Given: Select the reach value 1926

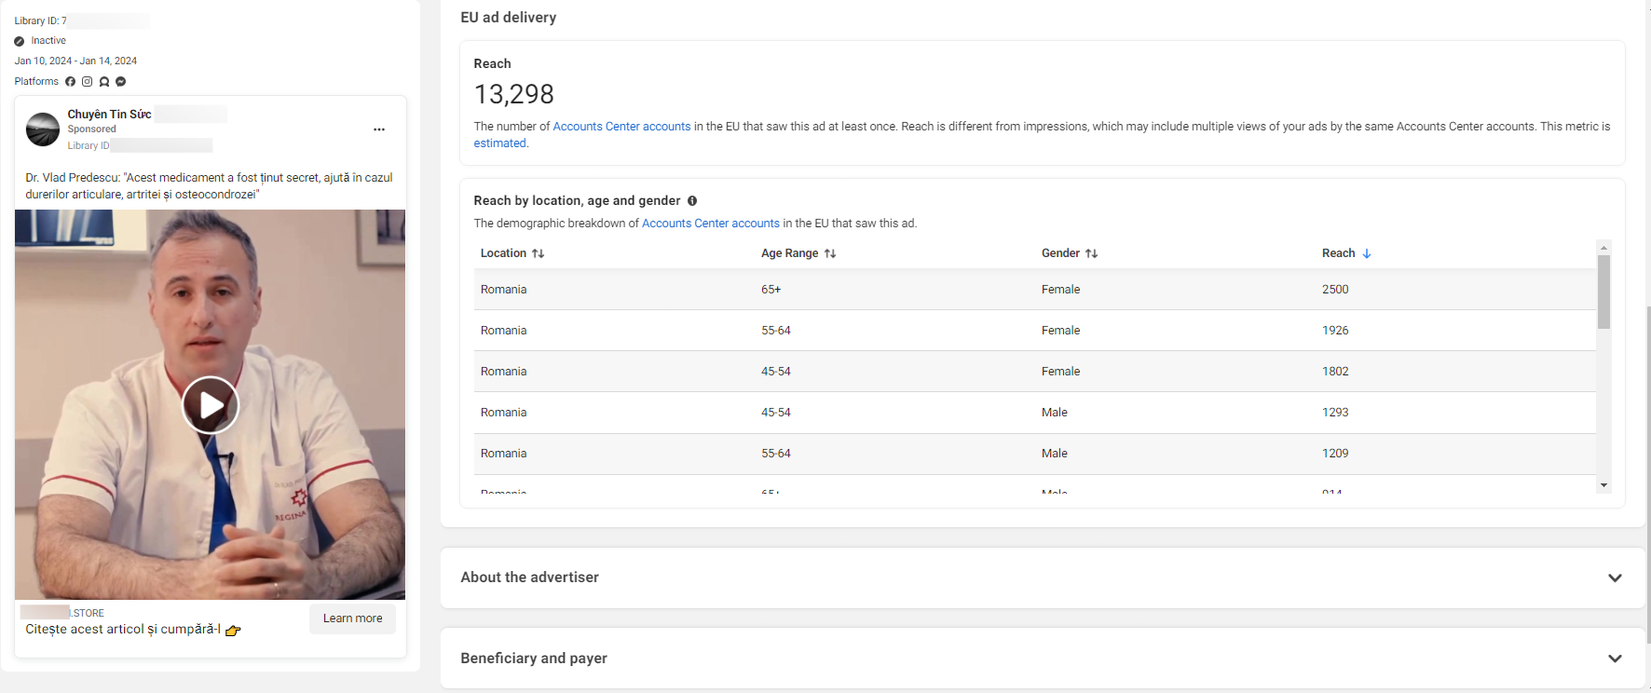Looking at the screenshot, I should [x=1335, y=331].
